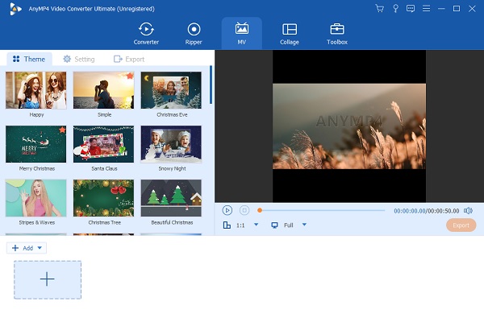The width and height of the screenshot is (484, 314).
Task: Open the Converter module
Action: [146, 34]
